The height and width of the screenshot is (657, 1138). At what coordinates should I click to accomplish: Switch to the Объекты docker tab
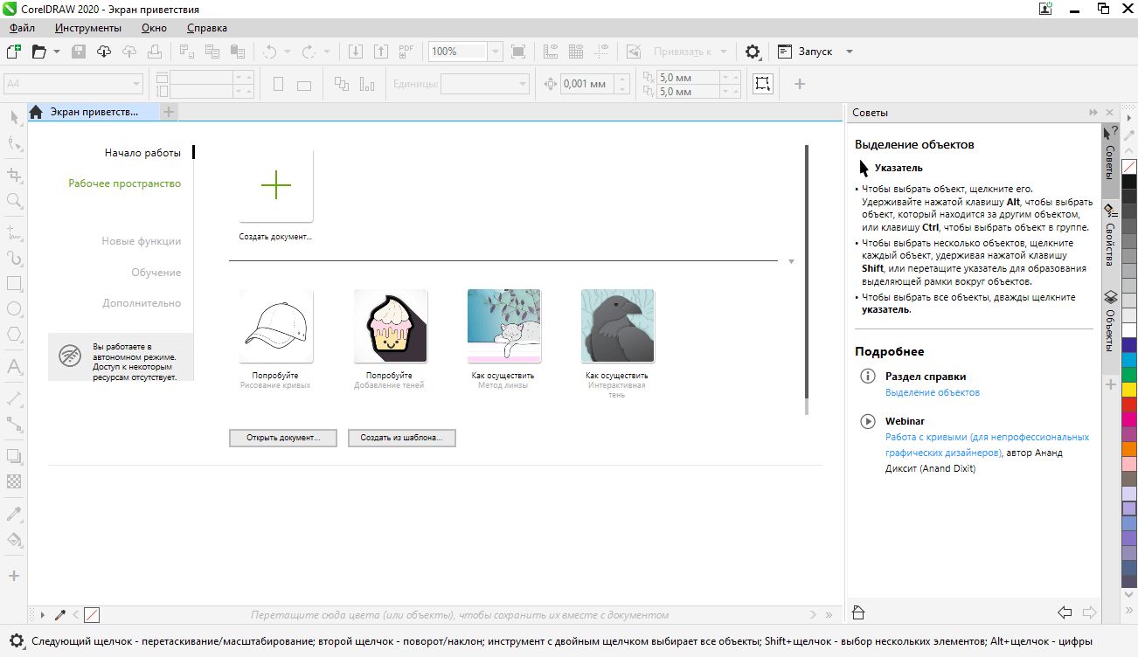click(x=1109, y=321)
